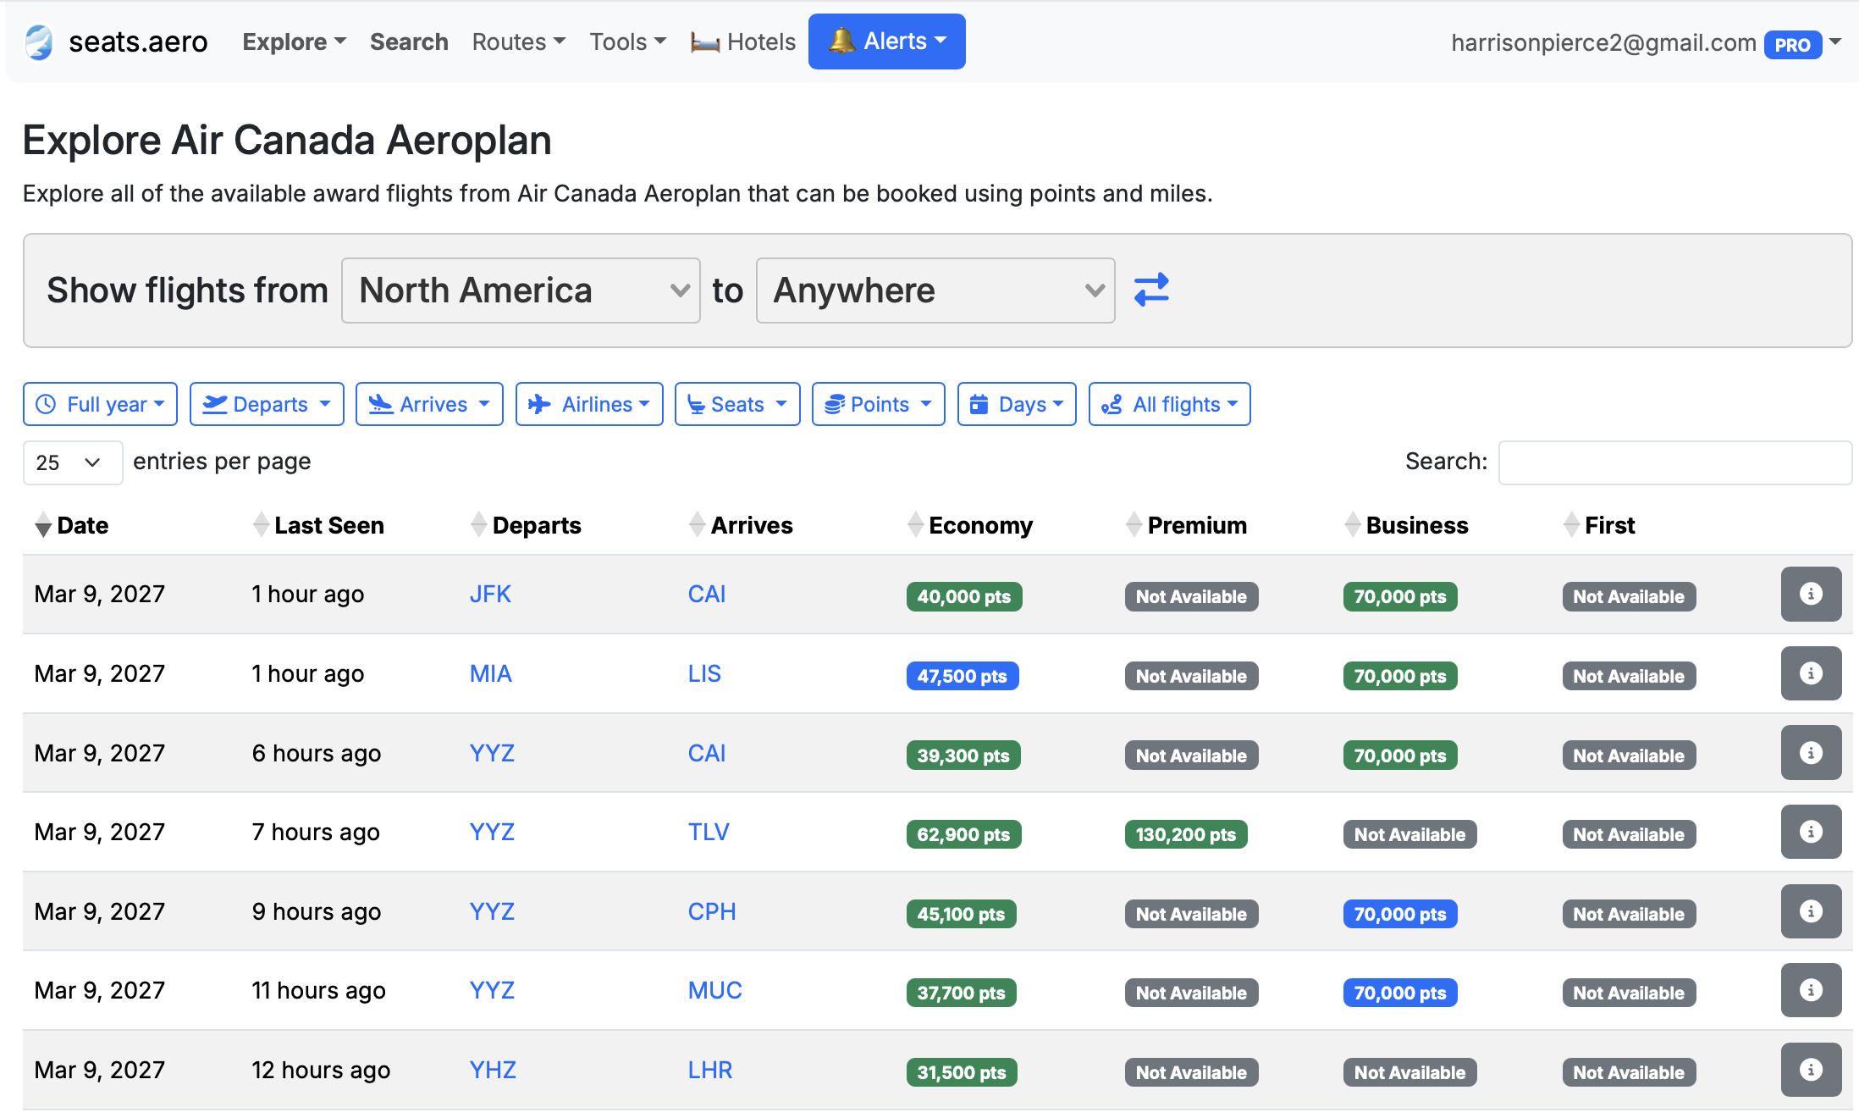
Task: Open the Full year filter
Action: 100,404
